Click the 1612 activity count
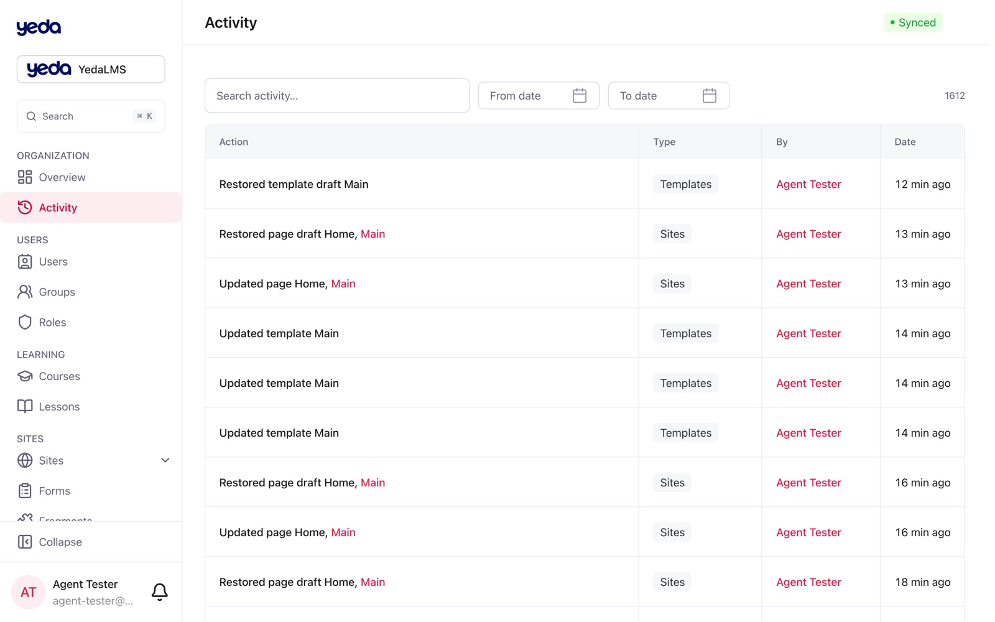The image size is (995, 622). 955,96
